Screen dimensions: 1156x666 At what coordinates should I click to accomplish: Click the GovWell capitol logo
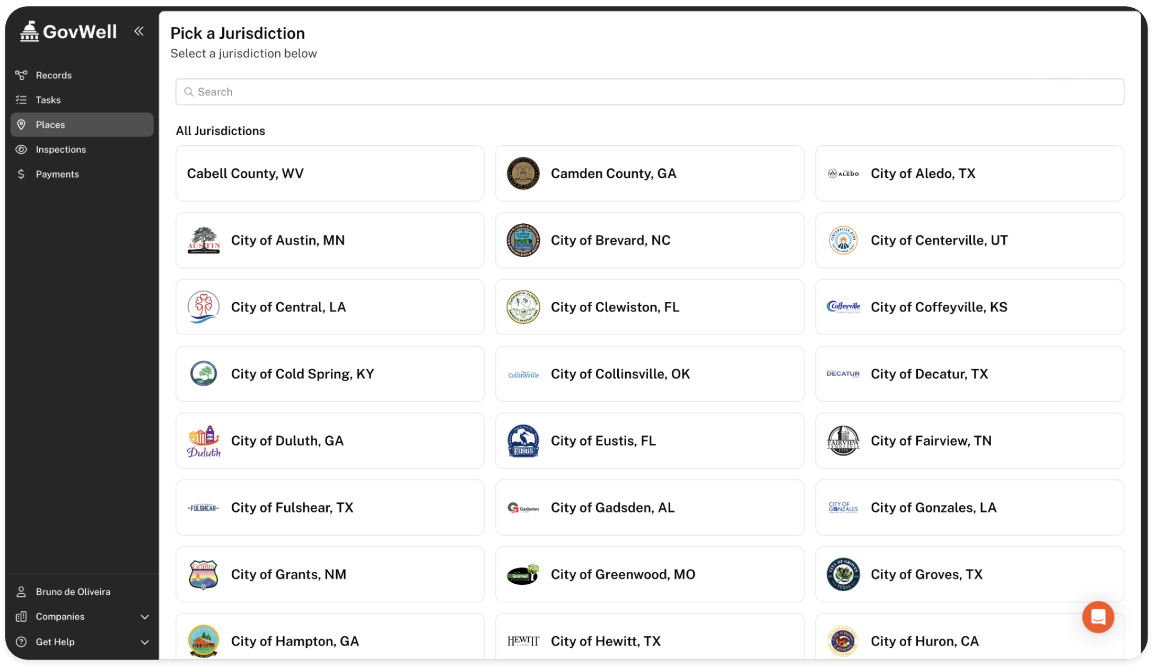point(30,31)
